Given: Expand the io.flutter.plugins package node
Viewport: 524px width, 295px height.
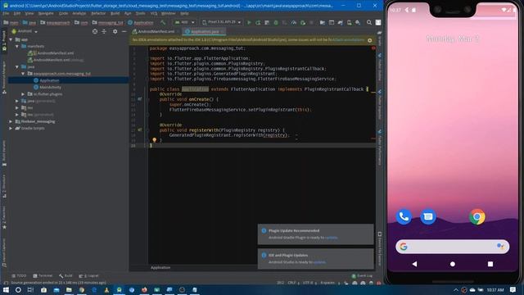Looking at the screenshot, I should click(x=23, y=94).
